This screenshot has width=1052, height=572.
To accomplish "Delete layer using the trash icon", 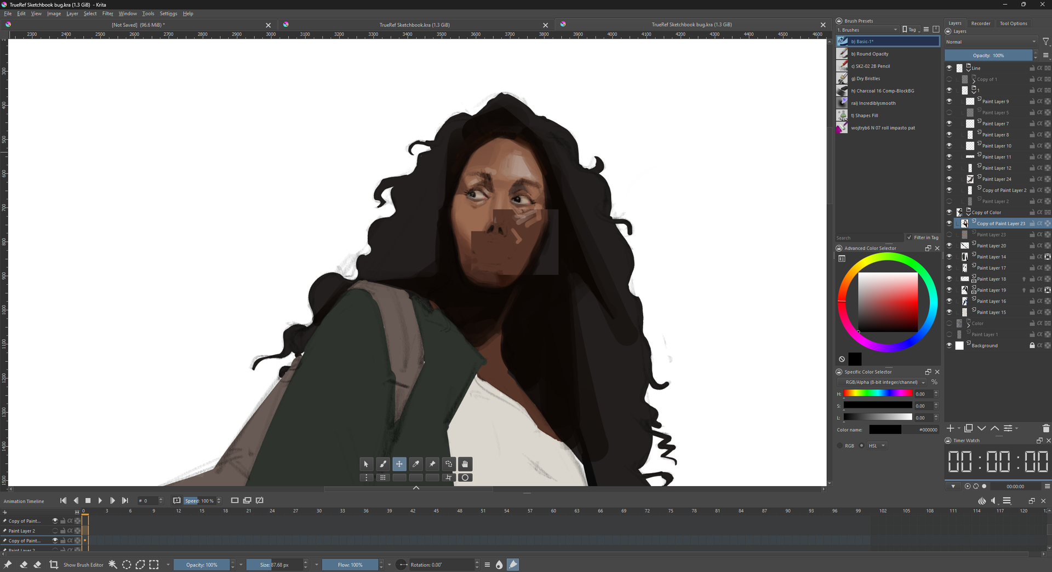I will (x=1045, y=429).
